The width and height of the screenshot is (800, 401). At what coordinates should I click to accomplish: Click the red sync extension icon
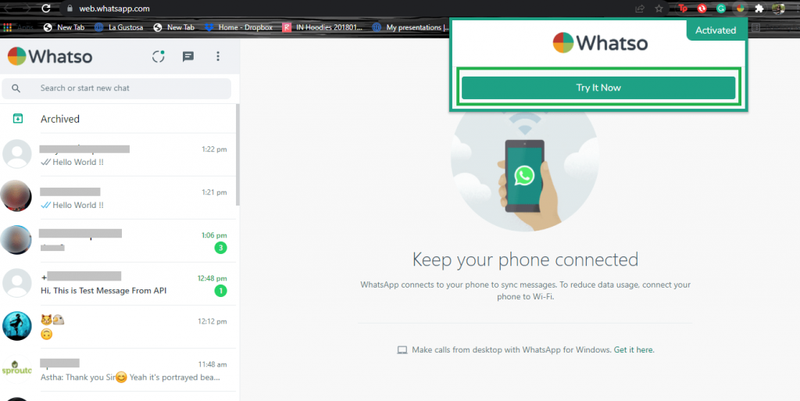point(702,9)
